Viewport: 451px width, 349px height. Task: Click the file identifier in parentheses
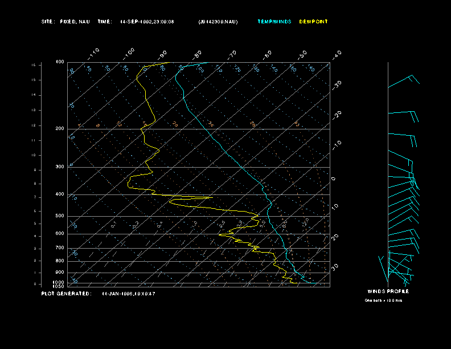pyautogui.click(x=218, y=22)
